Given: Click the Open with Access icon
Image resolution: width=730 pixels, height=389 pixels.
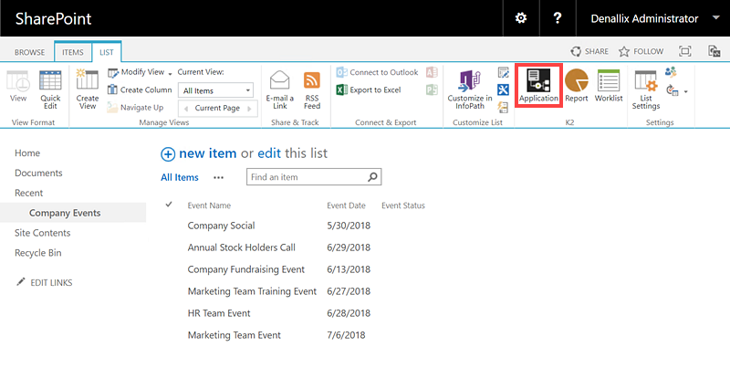Looking at the screenshot, I should click(x=432, y=72).
